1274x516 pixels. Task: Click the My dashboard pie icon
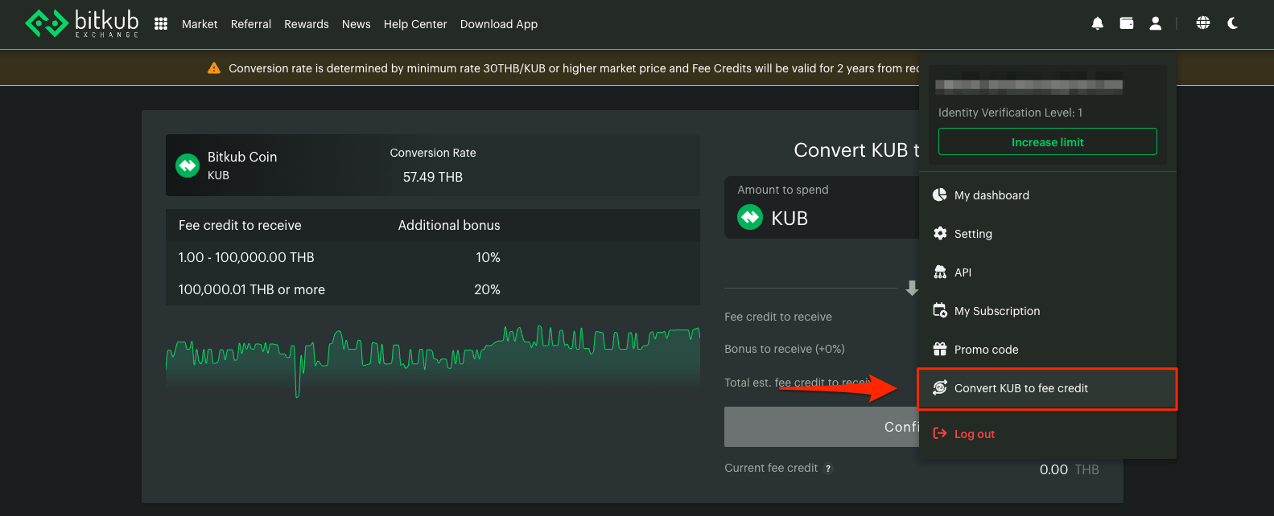(939, 195)
